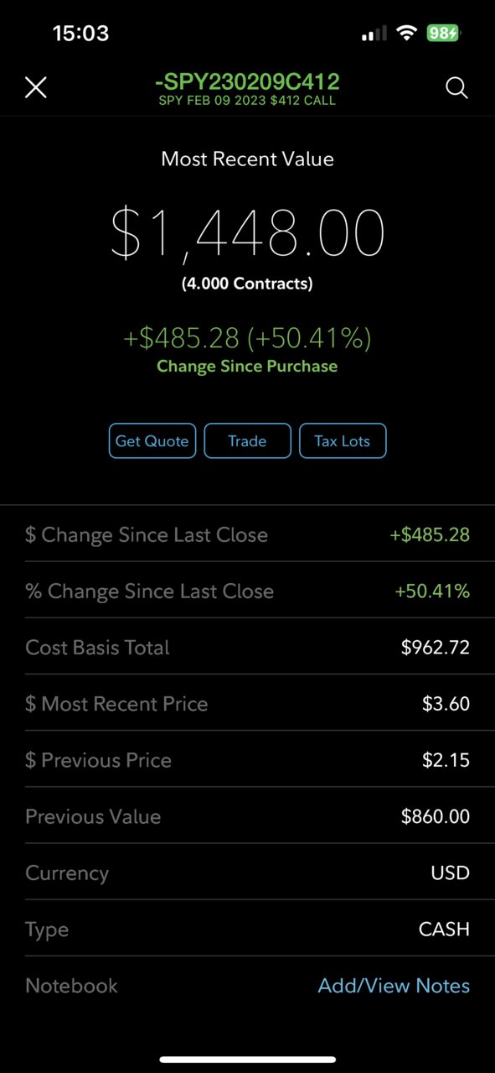The image size is (495, 1073).
Task: Tap the home indicator bar
Action: (x=248, y=1059)
